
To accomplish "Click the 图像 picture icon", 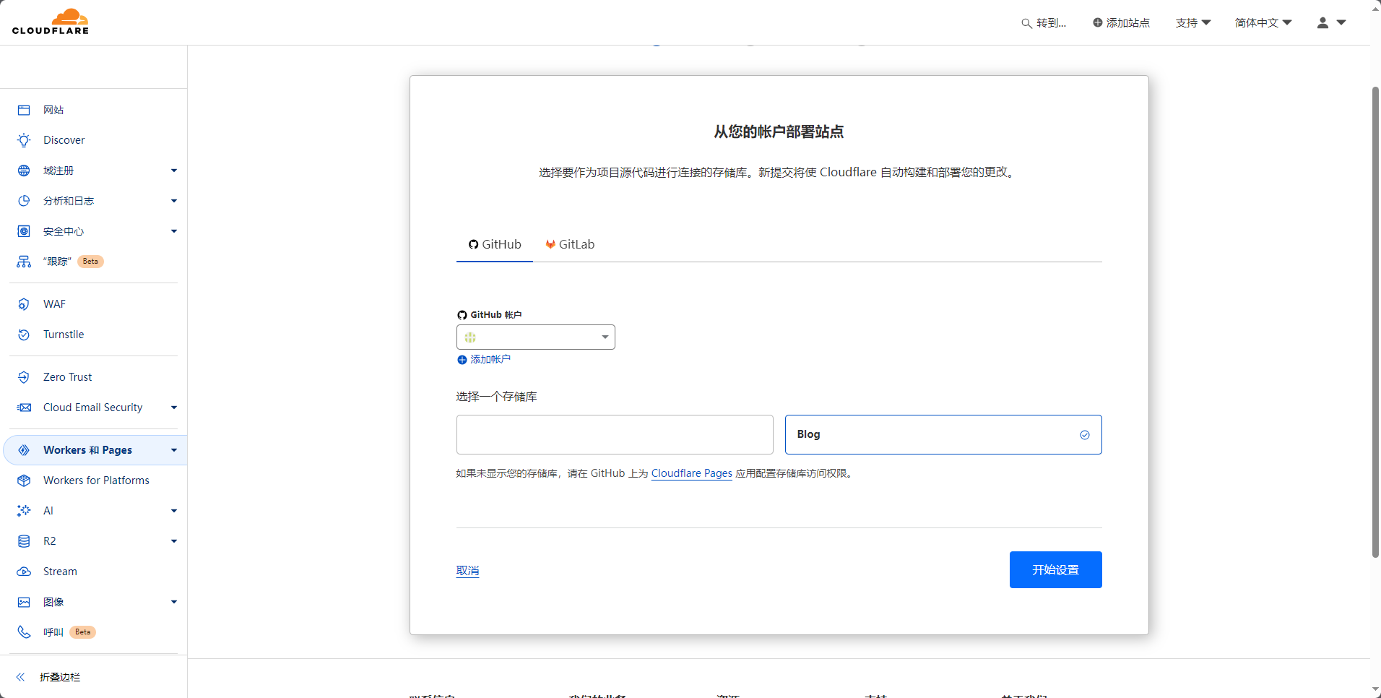I will [24, 602].
